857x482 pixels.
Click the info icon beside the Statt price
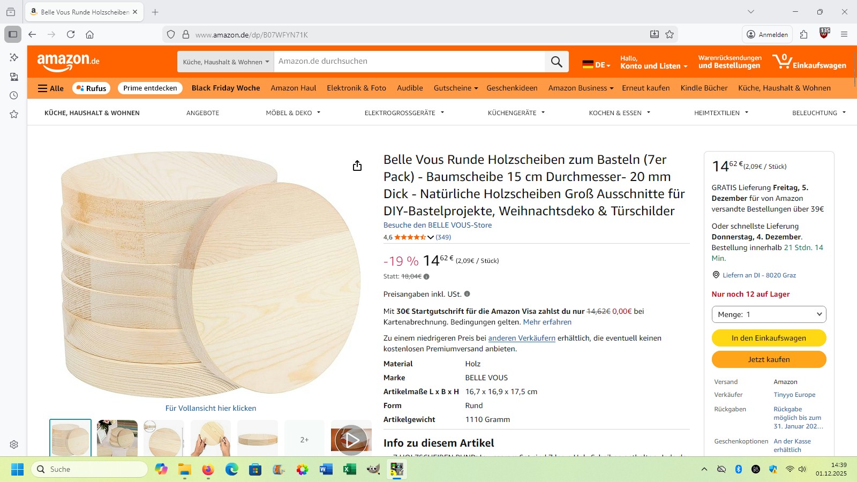tap(426, 277)
